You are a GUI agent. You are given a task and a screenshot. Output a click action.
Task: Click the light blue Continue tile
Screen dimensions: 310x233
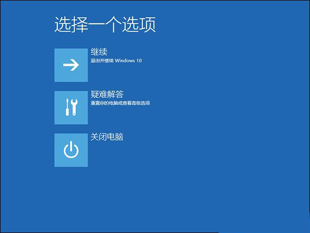[71, 65]
